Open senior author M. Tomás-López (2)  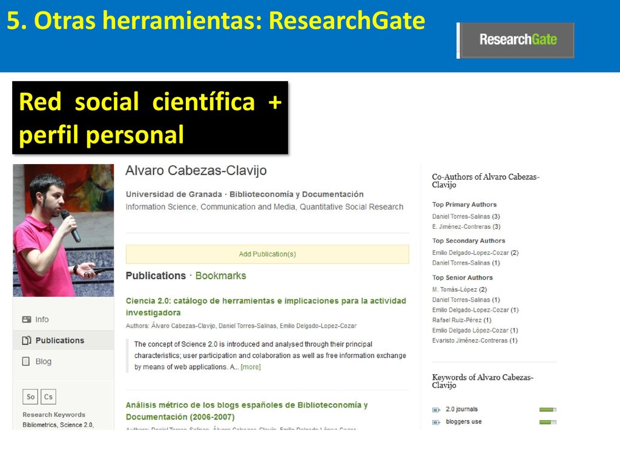460,289
